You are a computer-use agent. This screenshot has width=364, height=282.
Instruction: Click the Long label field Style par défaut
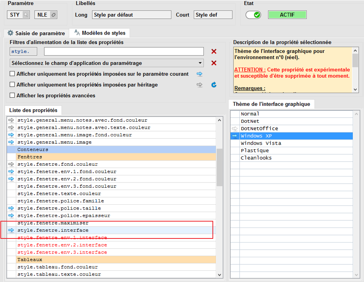tap(132, 15)
